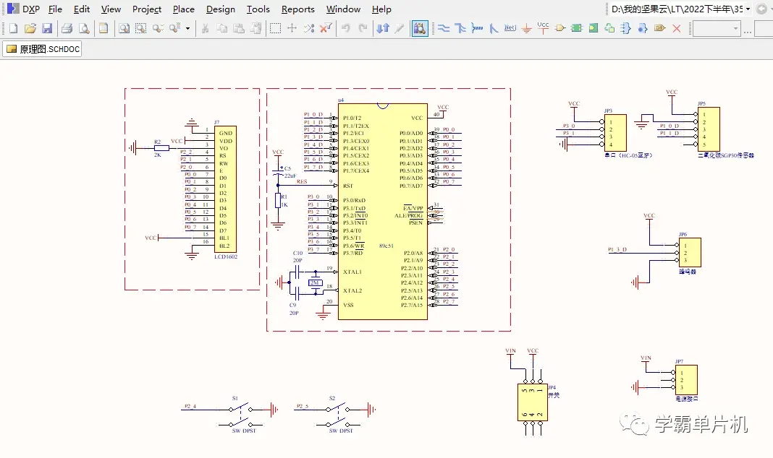
Task: Select the Place Bus tool
Action: (x=460, y=28)
